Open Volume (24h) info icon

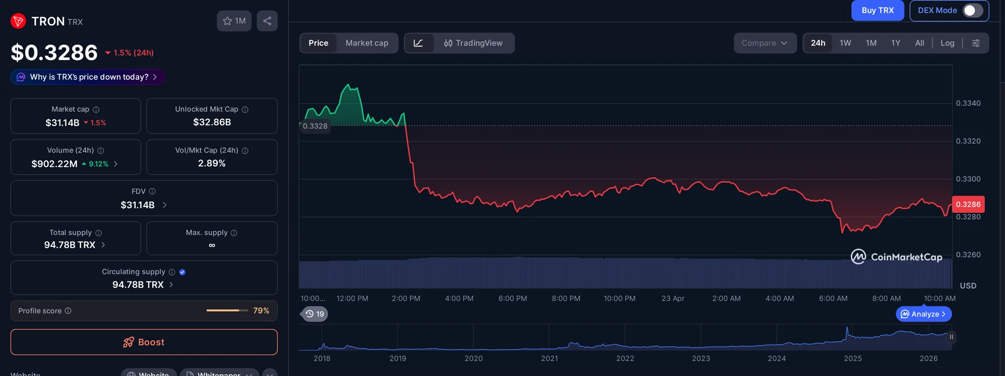pyautogui.click(x=100, y=151)
